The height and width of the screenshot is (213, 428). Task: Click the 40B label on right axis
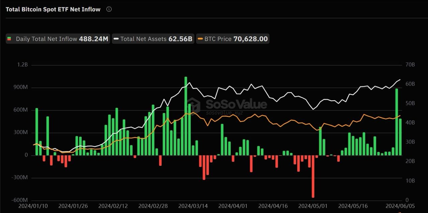pyautogui.click(x=410, y=123)
